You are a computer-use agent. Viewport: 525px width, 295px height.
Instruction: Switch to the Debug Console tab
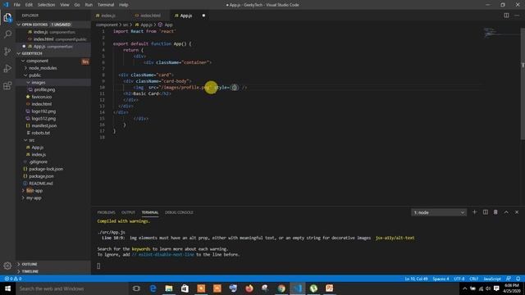[x=179, y=212]
